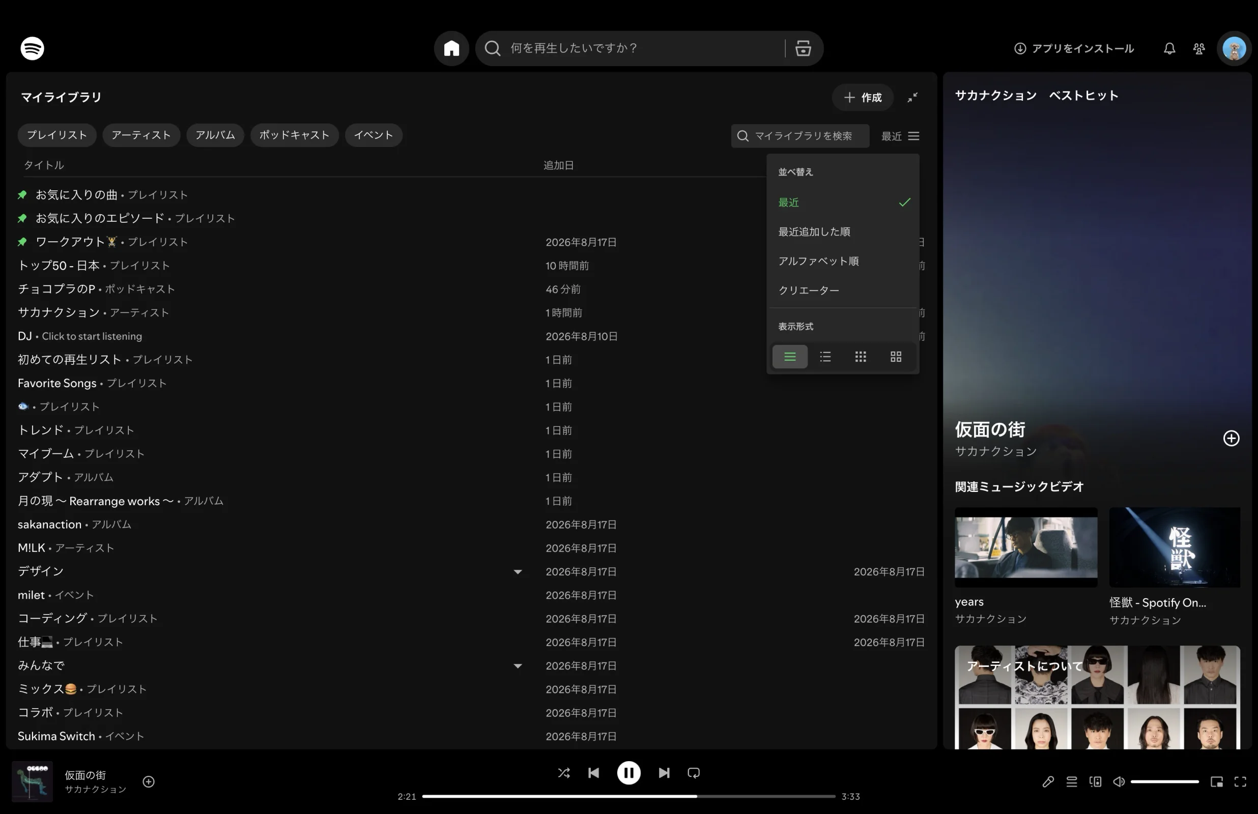Sort library by 最近

(843, 202)
